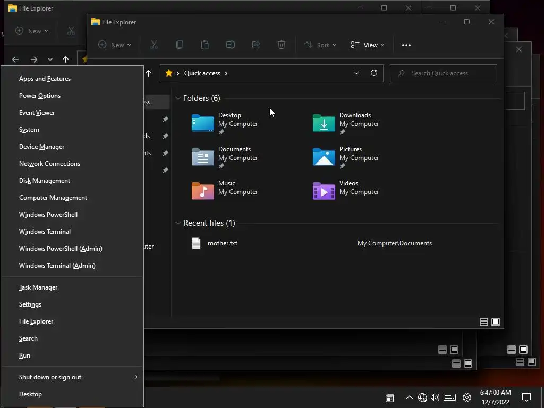This screenshot has height=408, width=544.
Task: Click the Search Quick access field
Action: [x=444, y=73]
